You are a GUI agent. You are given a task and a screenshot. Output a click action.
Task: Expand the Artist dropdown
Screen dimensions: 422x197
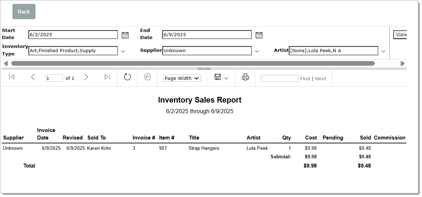384,51
